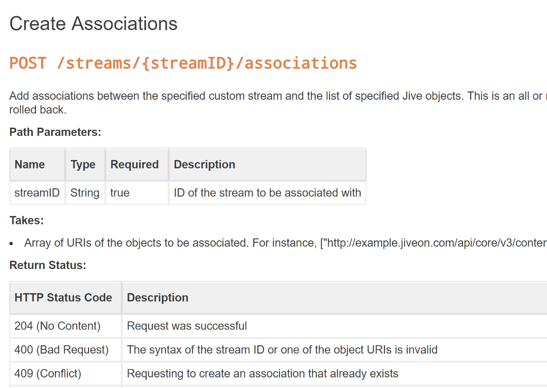Click the 409 (Conflict) cell
This screenshot has width=547, height=388.
[48, 374]
